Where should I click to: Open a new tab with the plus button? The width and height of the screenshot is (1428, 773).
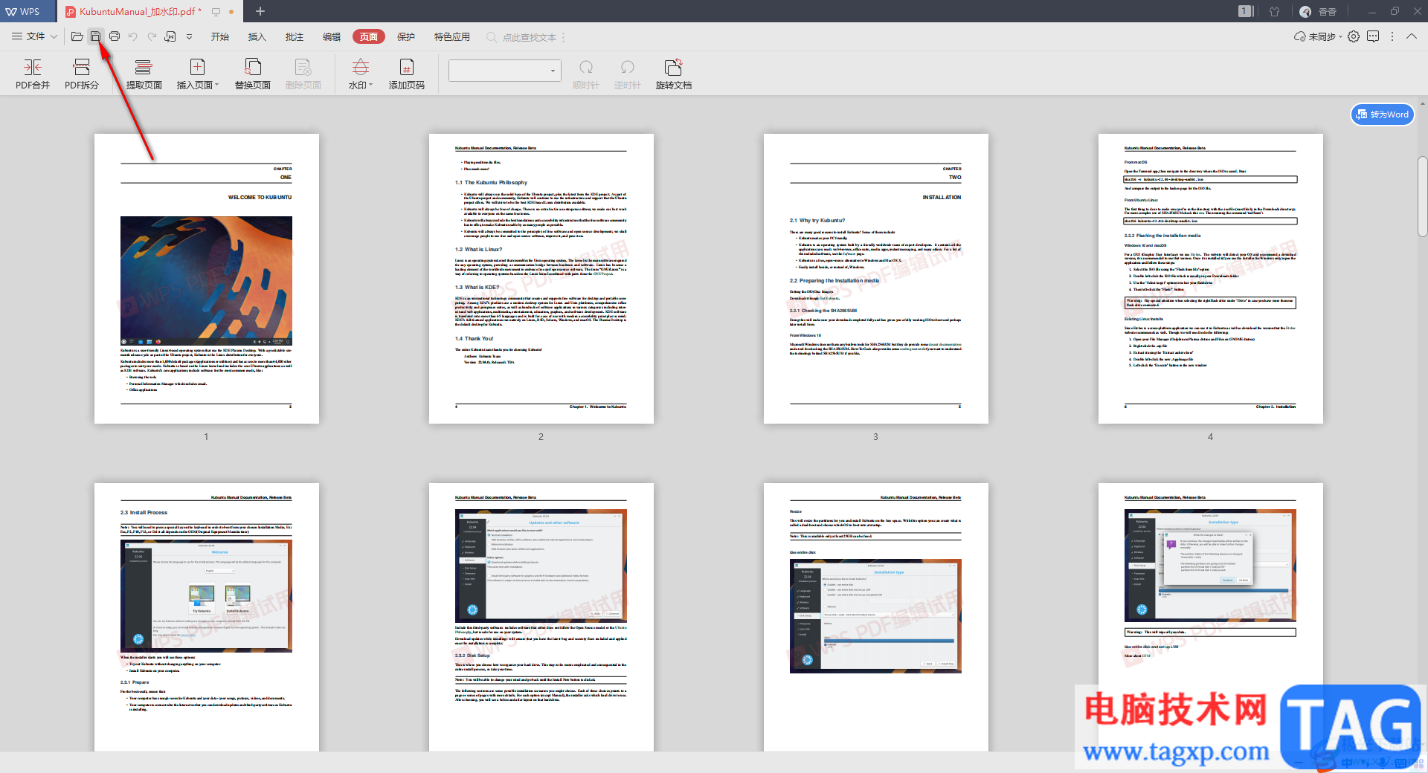point(260,11)
